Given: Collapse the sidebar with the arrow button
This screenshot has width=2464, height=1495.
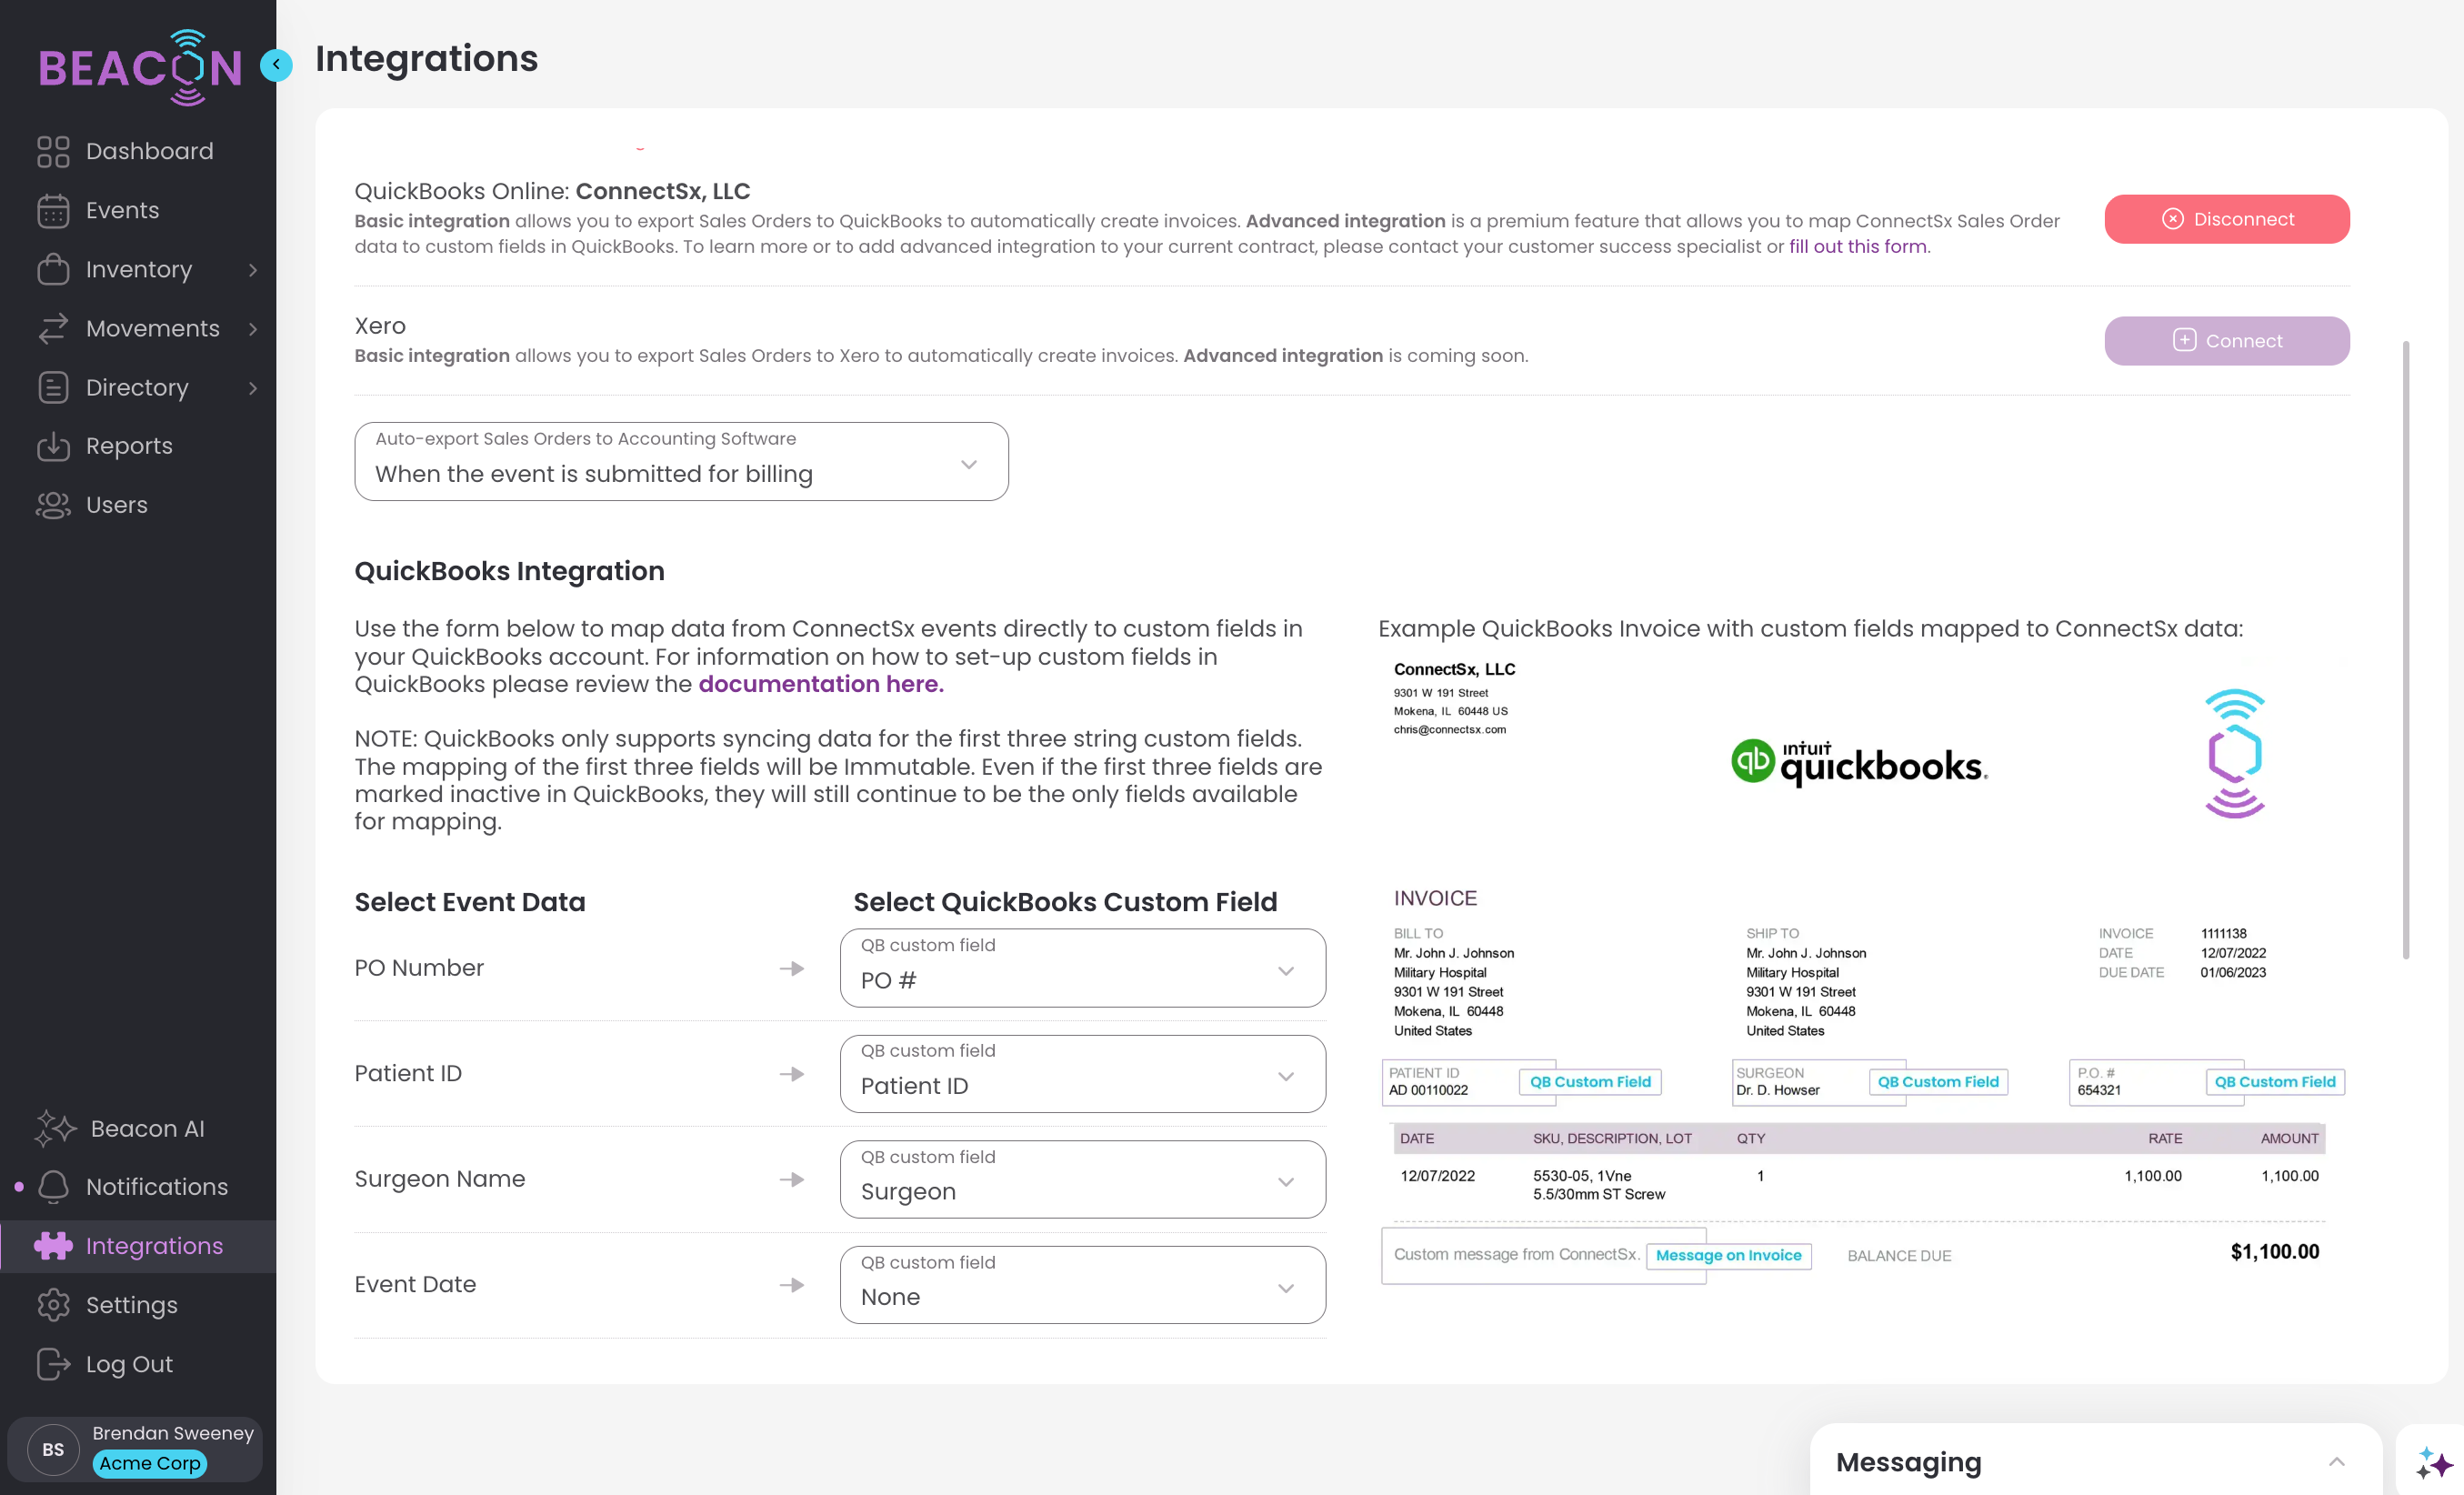Looking at the screenshot, I should point(276,65).
